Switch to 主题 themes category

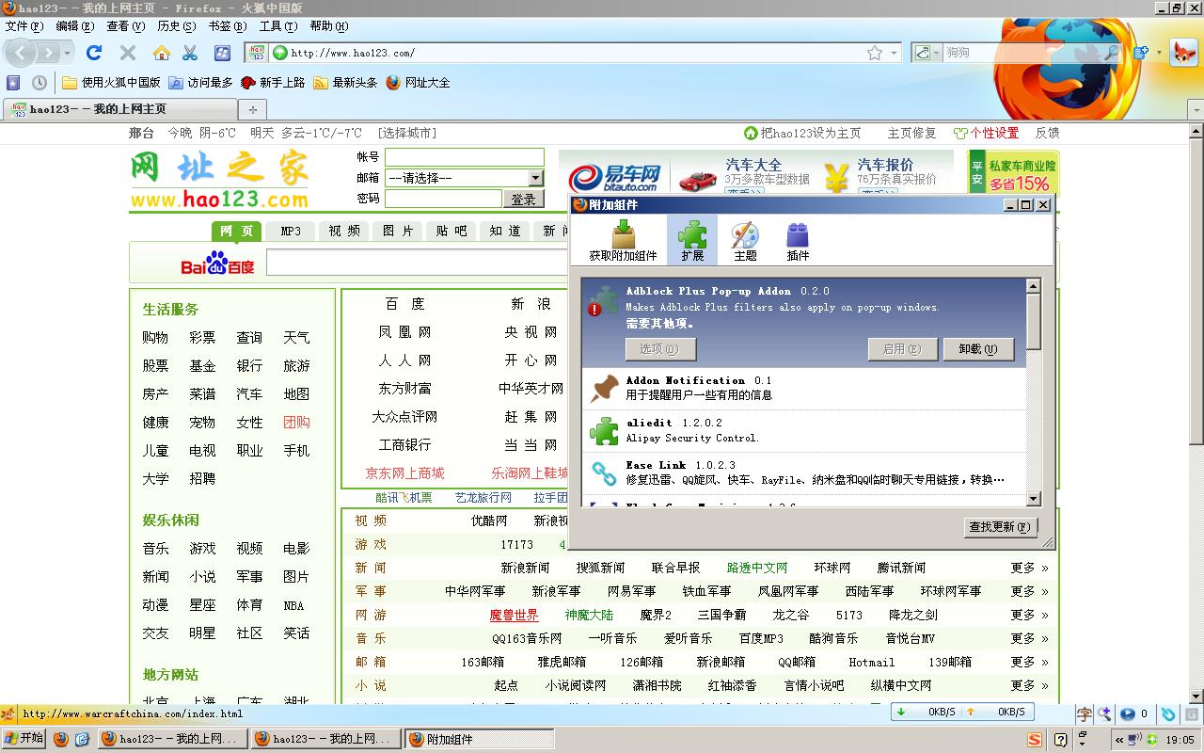[x=745, y=239]
